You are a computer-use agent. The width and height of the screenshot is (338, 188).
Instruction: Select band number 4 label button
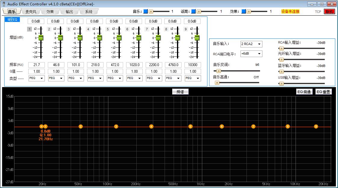click(88, 29)
